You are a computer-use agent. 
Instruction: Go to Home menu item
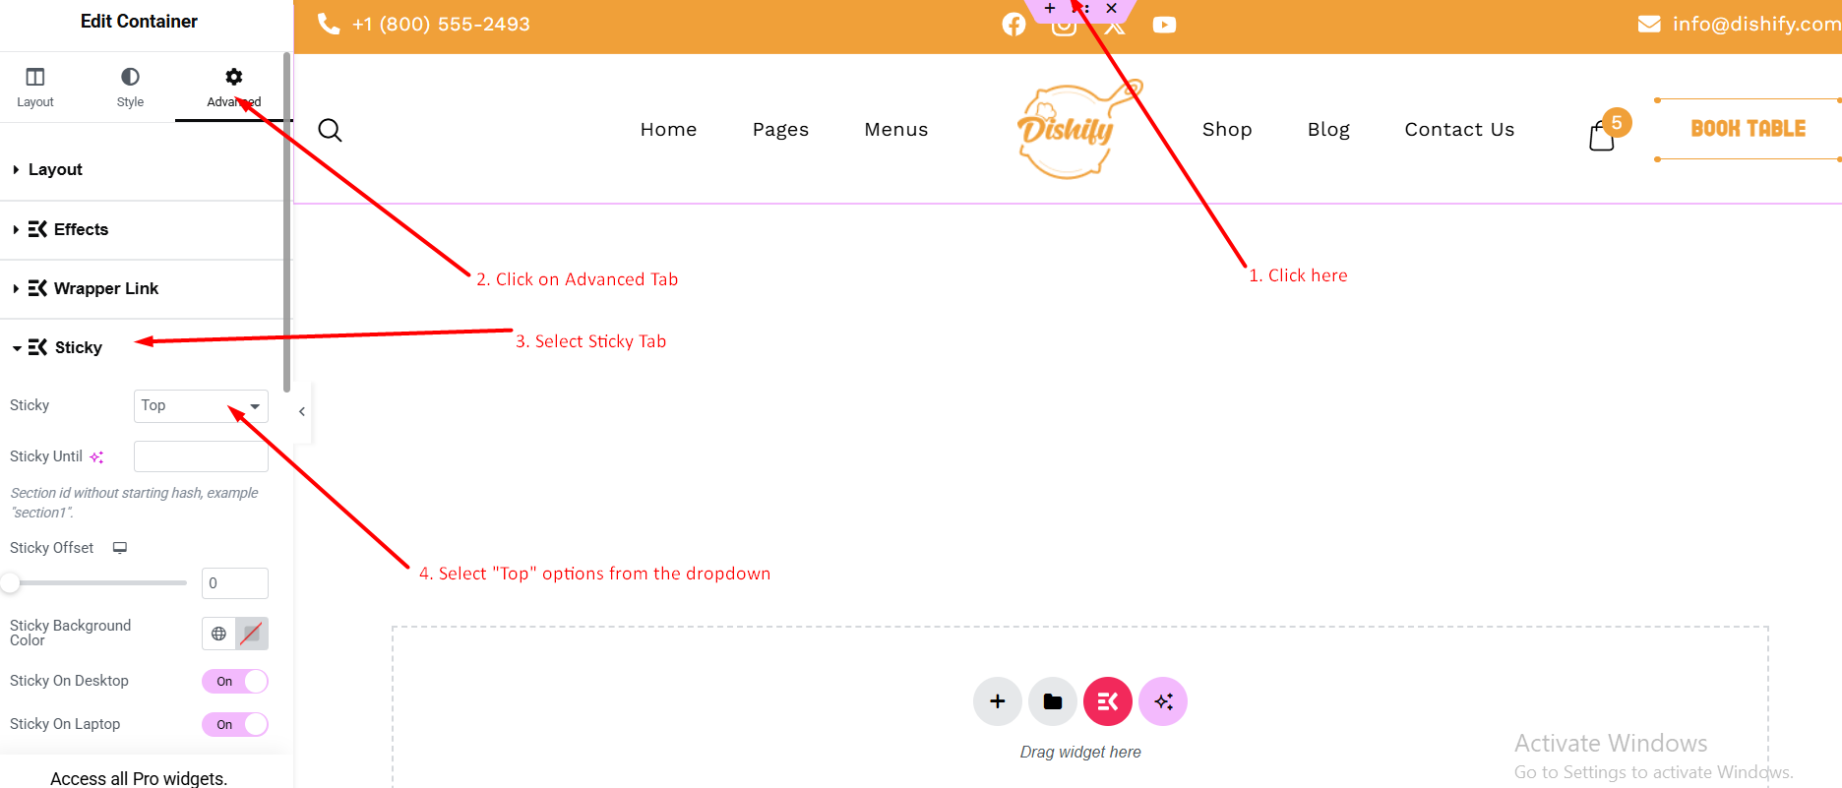coord(668,129)
